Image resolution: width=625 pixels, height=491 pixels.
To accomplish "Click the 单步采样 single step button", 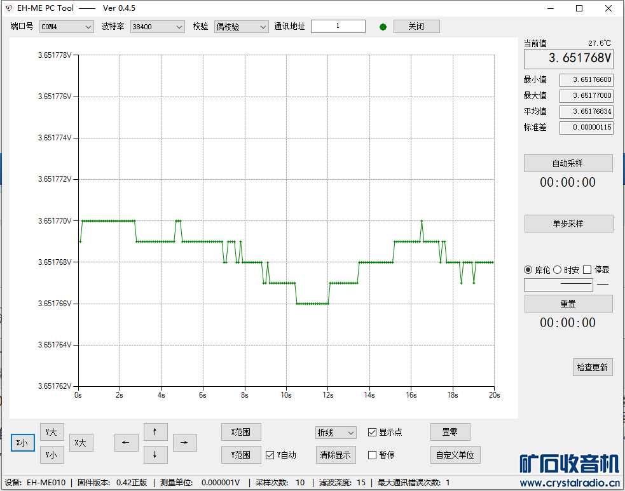I will click(x=569, y=224).
